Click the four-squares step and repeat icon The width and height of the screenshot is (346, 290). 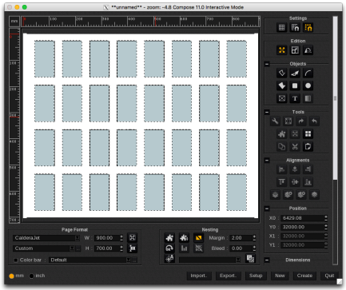[308, 134]
